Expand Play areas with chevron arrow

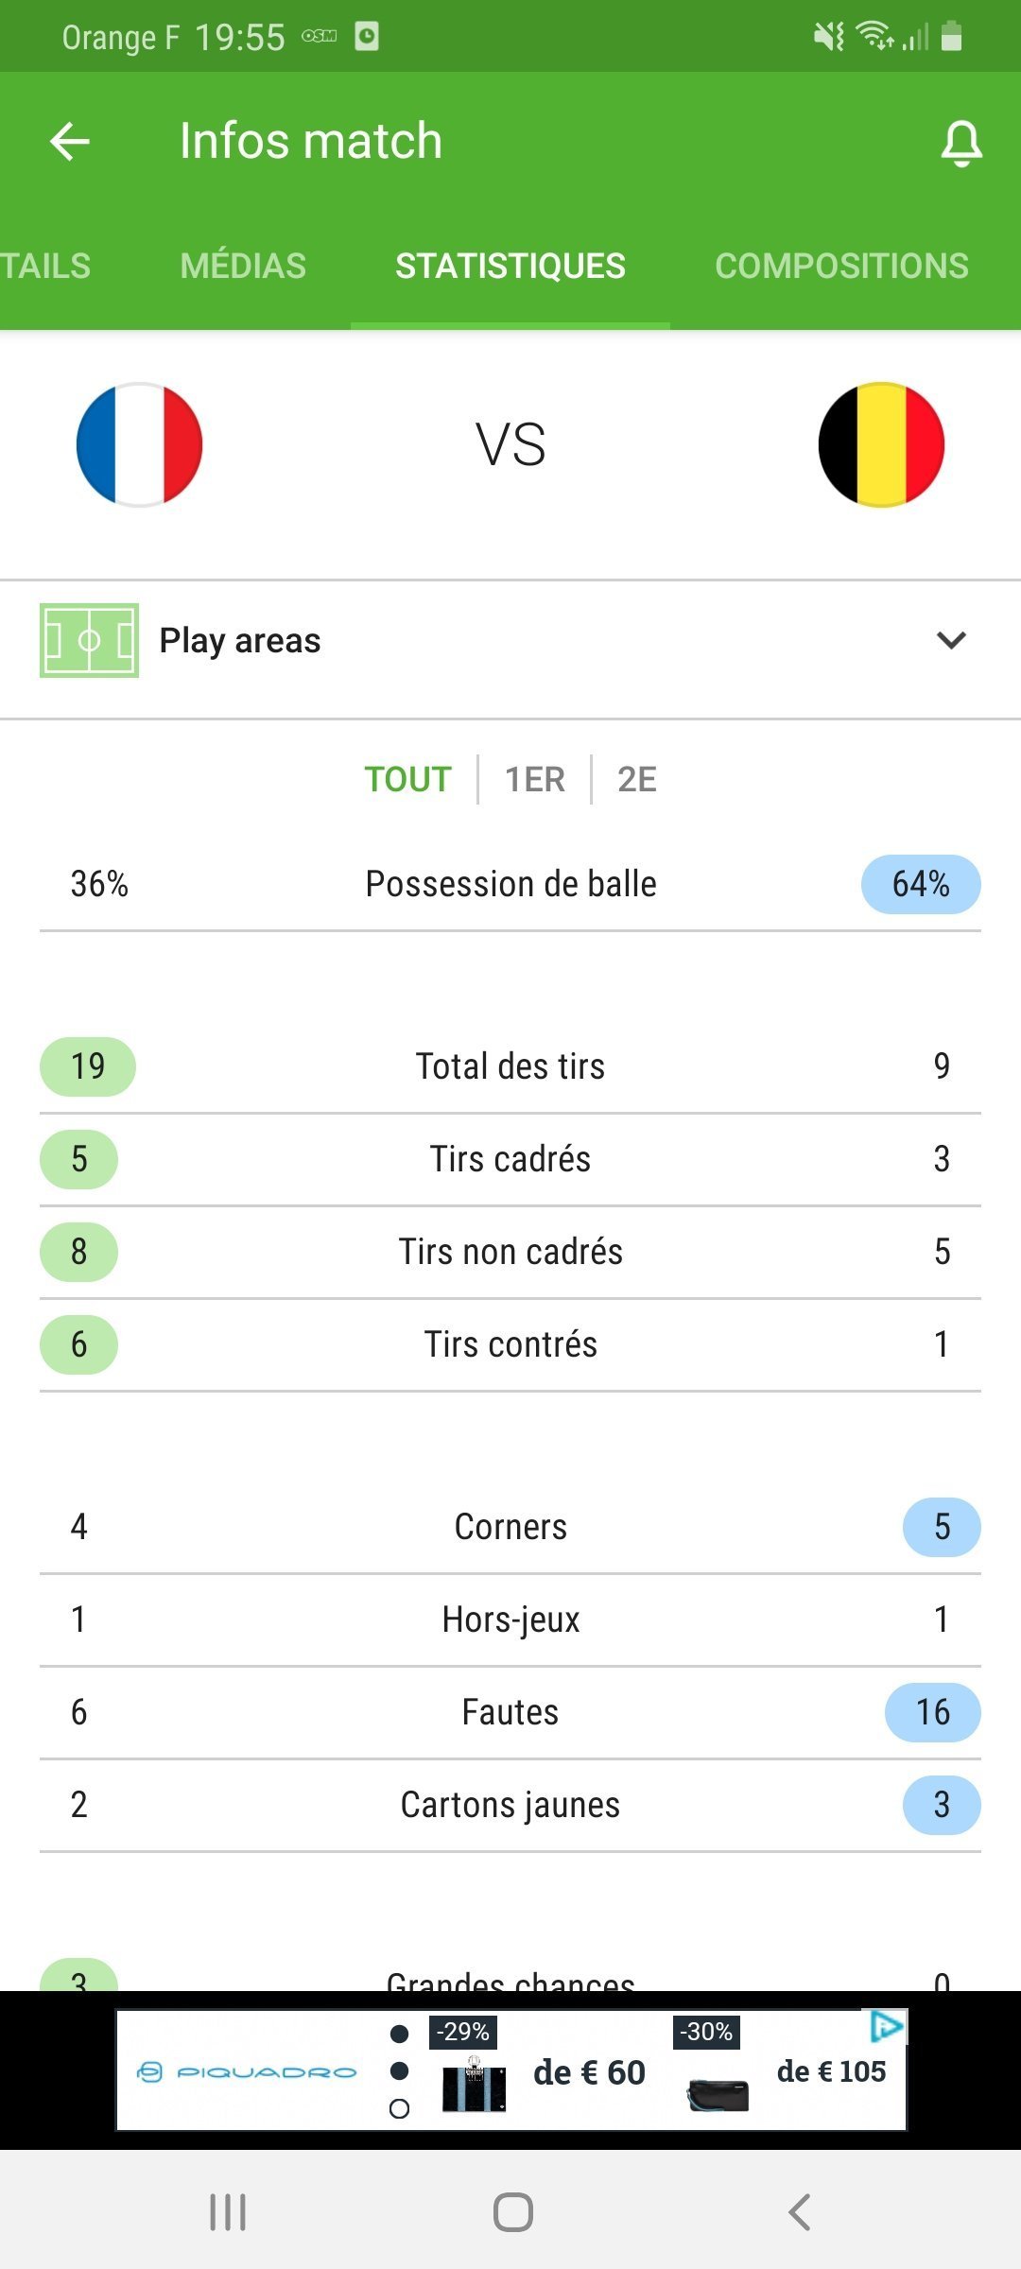coord(951,640)
